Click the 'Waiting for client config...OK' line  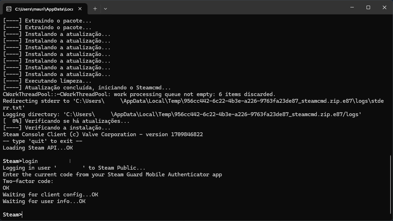click(50, 195)
